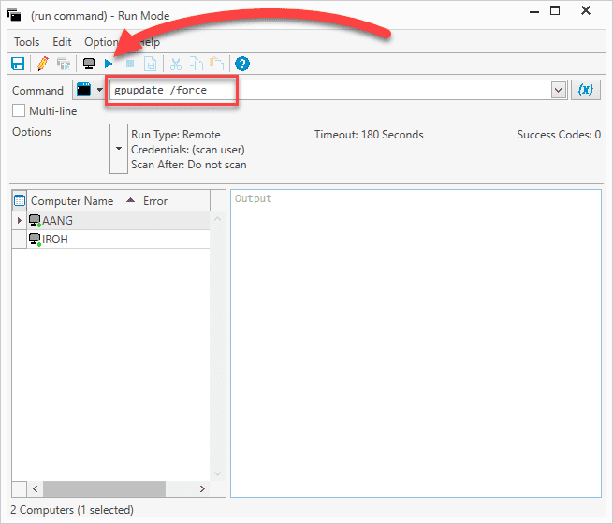Click the window title bar app icon

coord(14,15)
